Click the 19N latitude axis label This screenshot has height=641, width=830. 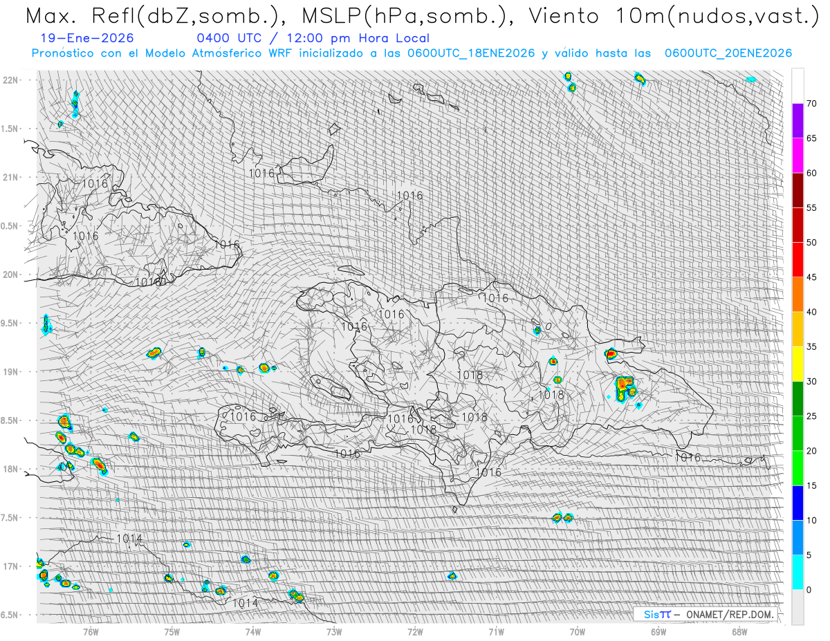[11, 372]
